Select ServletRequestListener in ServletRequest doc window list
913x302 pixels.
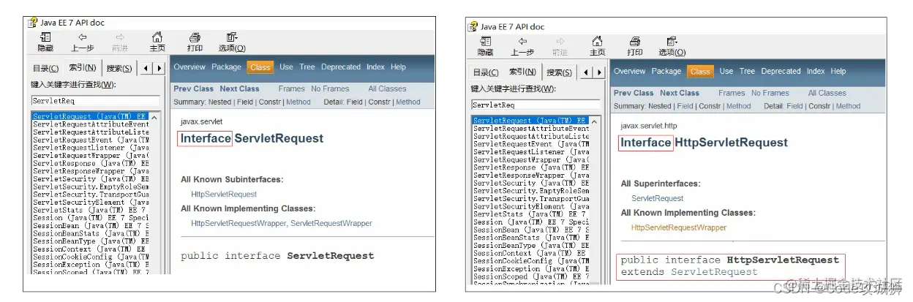(x=91, y=148)
